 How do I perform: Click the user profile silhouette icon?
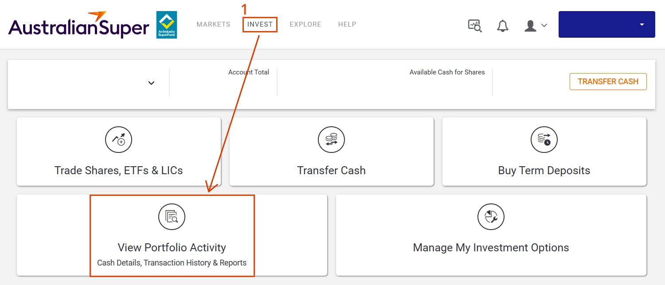(530, 26)
